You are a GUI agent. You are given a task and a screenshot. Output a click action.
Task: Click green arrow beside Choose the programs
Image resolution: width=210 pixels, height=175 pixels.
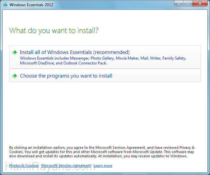pyautogui.click(x=14, y=76)
